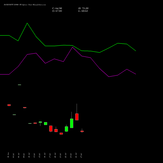Click the green candlestick above 22 Jul
This screenshot has width=163, height=163.
pos(67,129)
